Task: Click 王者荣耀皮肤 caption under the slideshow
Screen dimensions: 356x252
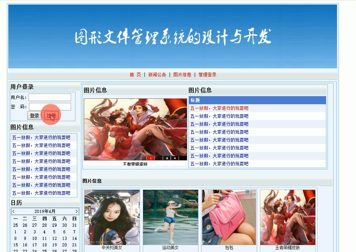Action: pos(135,164)
